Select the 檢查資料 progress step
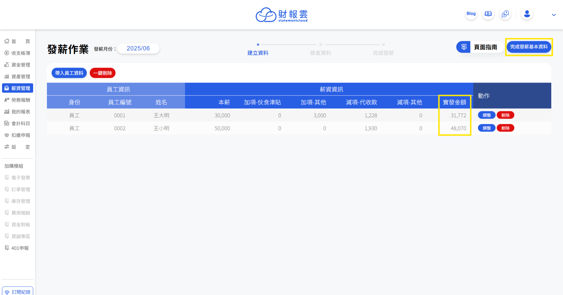Screen dimensions: 563x295 (x=320, y=50)
